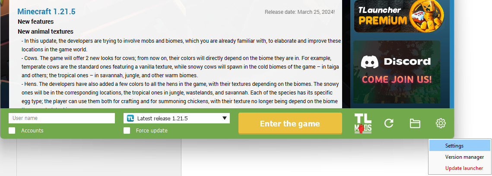Click the User name input field

[62, 118]
